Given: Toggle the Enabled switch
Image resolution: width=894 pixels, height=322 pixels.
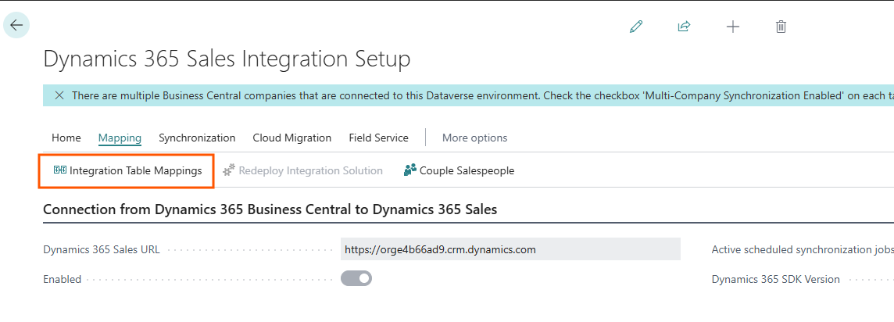Looking at the screenshot, I should click(356, 279).
